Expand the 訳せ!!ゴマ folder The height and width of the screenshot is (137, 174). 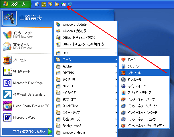click(x=86, y=99)
